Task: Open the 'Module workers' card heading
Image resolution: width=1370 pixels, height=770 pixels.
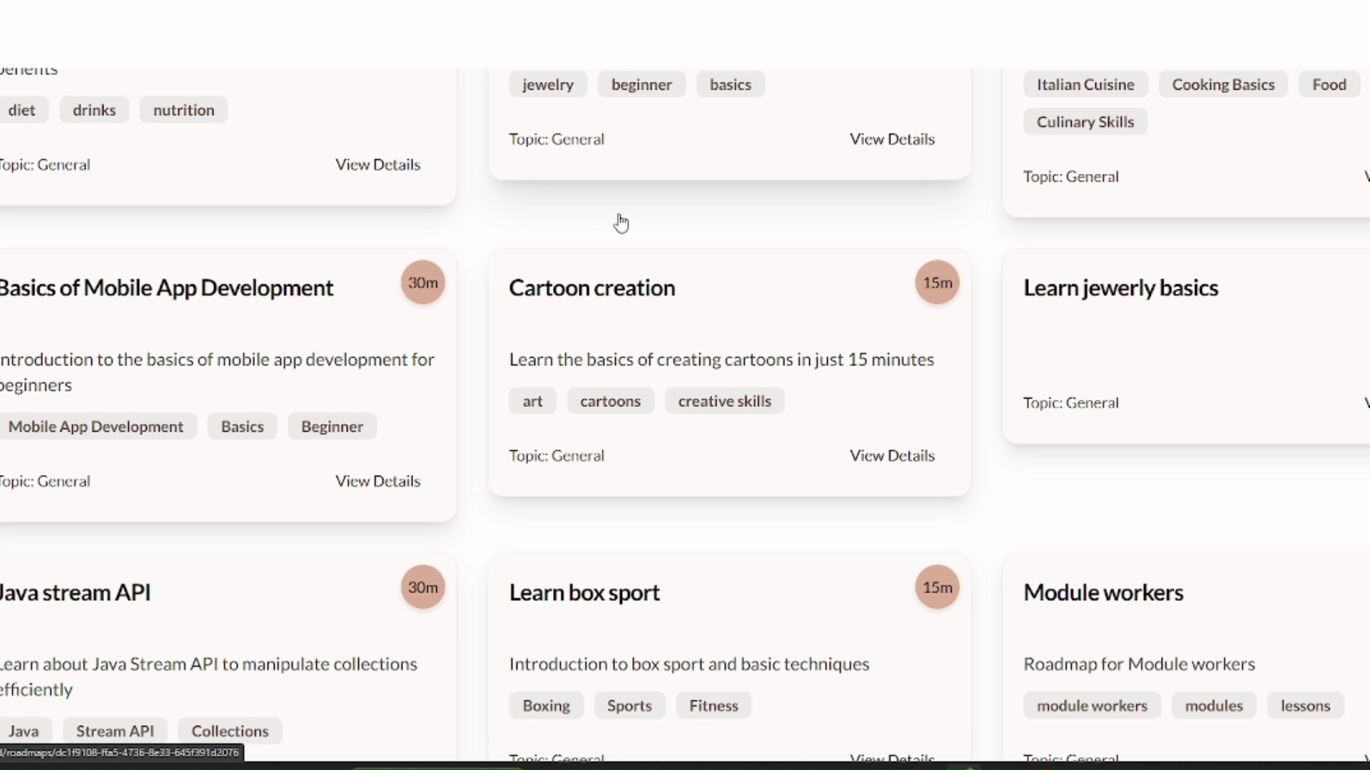Action: click(1103, 592)
